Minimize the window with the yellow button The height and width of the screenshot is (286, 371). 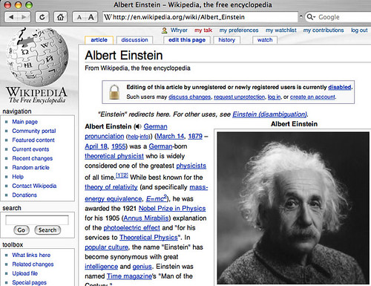(19, 4)
